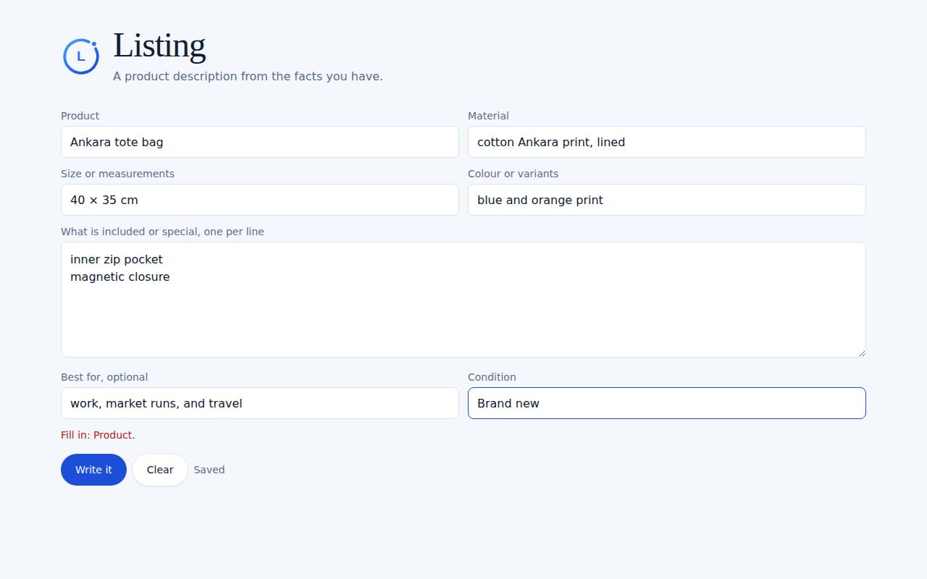This screenshot has width=927, height=579.
Task: Click the 'Condition' field label
Action: 492,377
